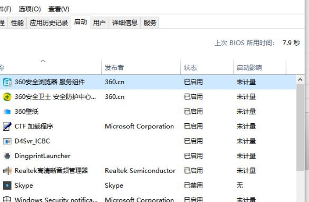Open the 查看(V) menu

59,9
